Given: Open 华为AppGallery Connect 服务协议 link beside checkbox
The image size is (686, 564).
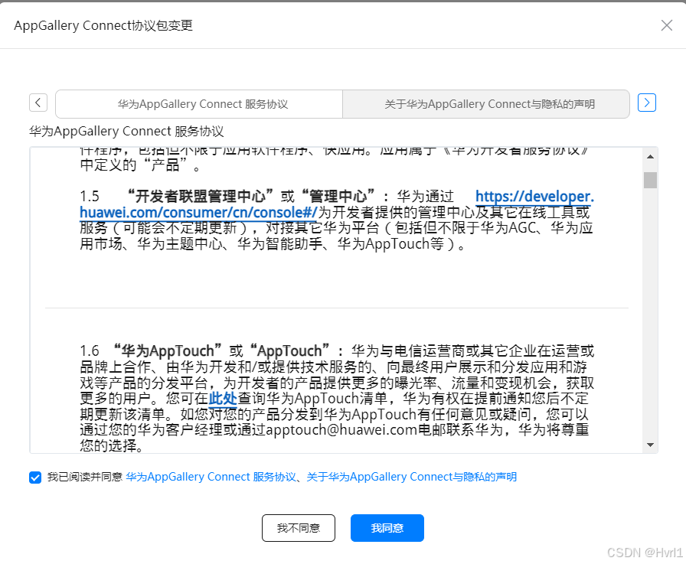Looking at the screenshot, I should pyautogui.click(x=211, y=477).
